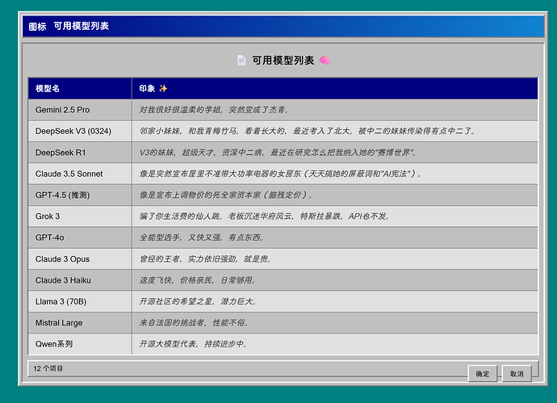Click the 确定 button
Image resolution: width=557 pixels, height=403 pixels.
482,373
